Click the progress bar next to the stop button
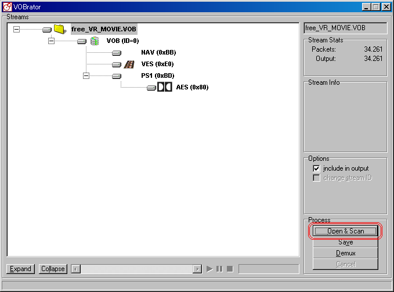The height and width of the screenshot is (292, 394). click(269, 269)
